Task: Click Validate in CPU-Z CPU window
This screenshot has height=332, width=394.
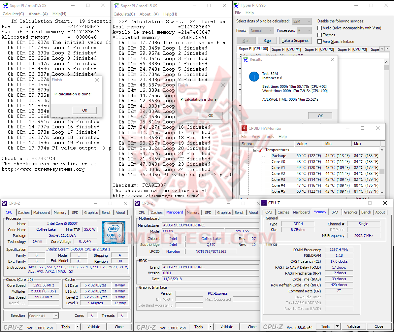Action: point(94,327)
